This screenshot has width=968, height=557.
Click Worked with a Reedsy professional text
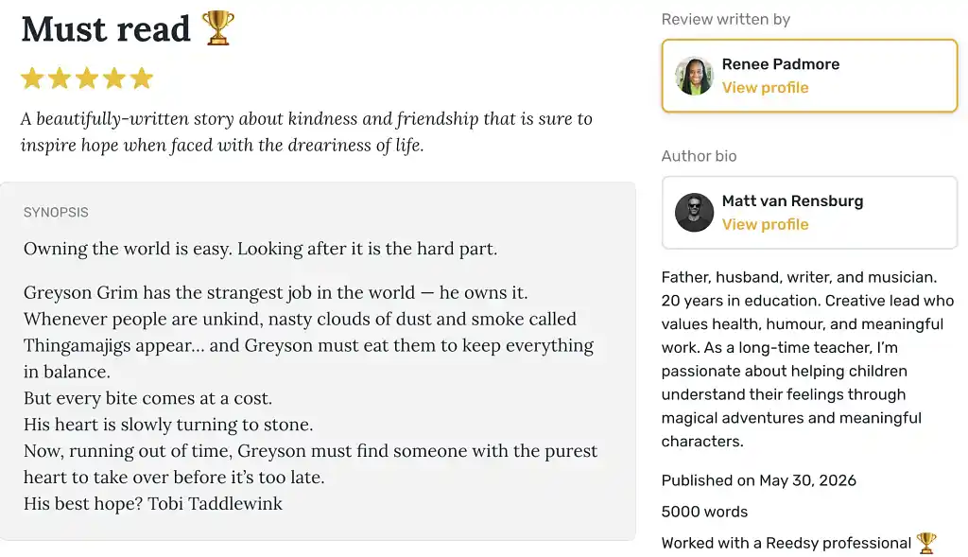coord(786,543)
